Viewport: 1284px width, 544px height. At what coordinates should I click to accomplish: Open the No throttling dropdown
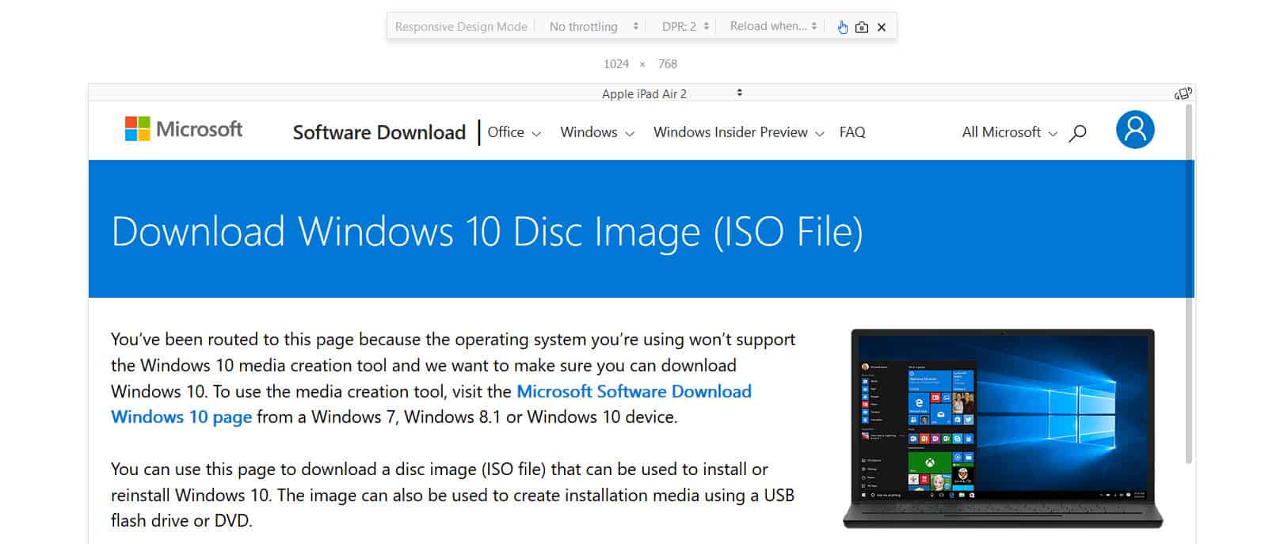point(593,26)
